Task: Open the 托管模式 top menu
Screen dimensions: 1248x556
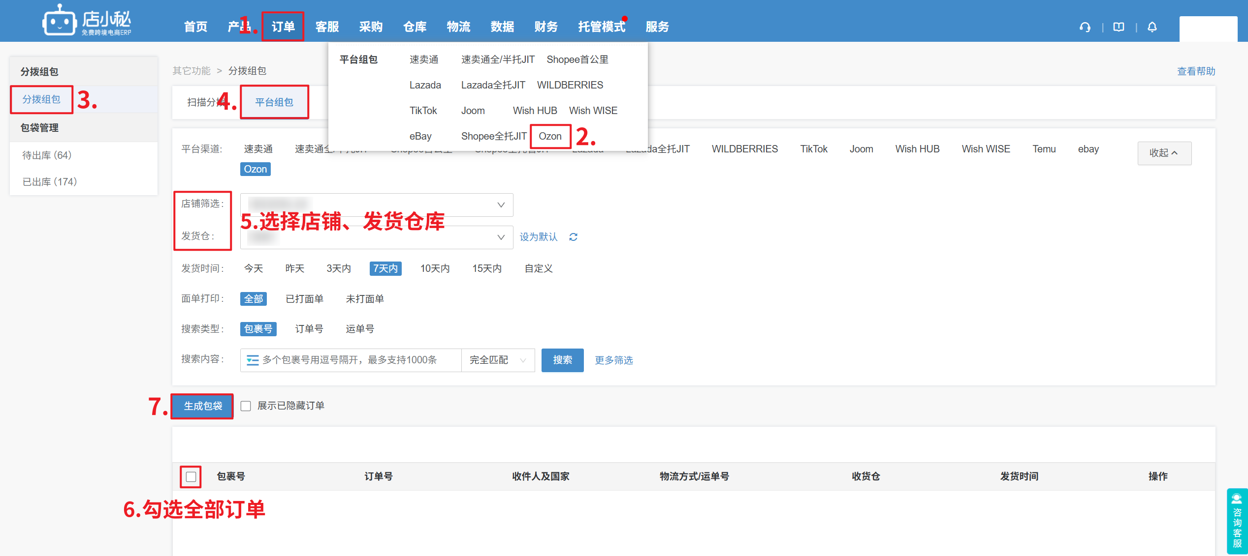Action: coord(602,27)
